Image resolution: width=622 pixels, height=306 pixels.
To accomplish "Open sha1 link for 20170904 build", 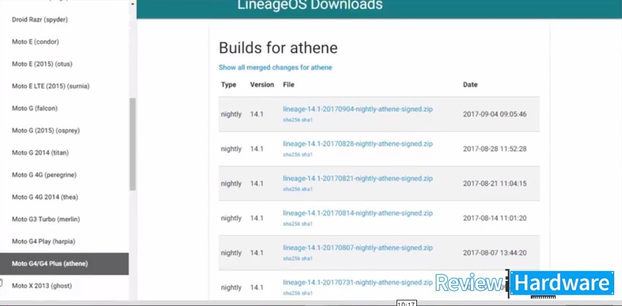I will 307,120.
